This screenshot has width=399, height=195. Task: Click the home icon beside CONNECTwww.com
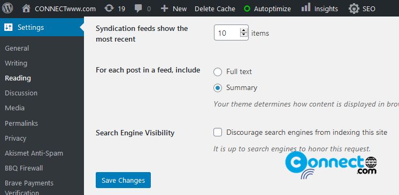(26, 9)
